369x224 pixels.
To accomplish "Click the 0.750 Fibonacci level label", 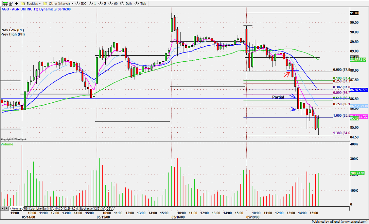I will [342, 104].
